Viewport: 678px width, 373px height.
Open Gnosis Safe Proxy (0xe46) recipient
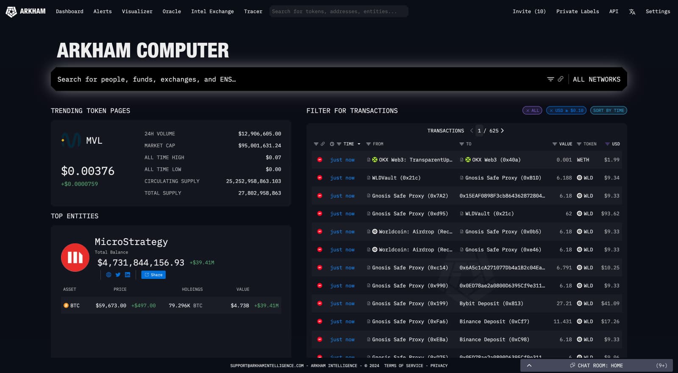(503, 250)
